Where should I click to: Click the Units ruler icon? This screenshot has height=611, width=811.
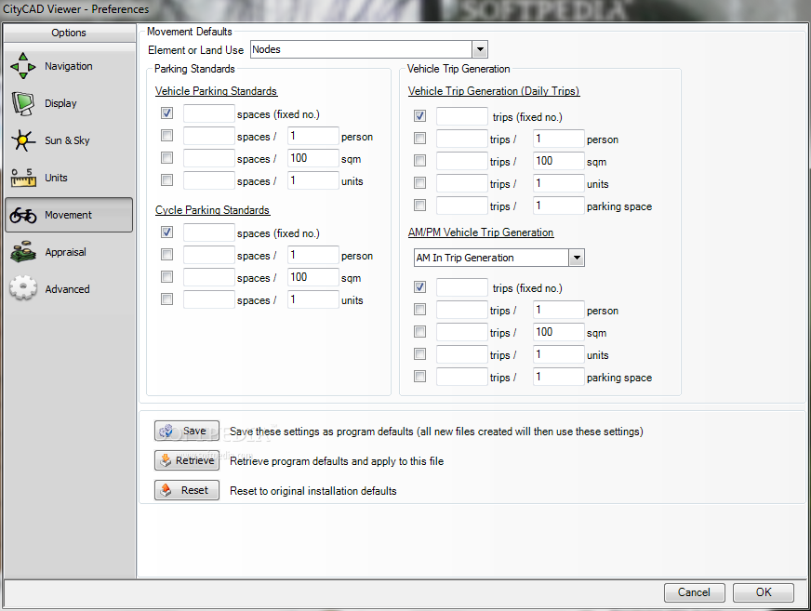[x=22, y=178]
